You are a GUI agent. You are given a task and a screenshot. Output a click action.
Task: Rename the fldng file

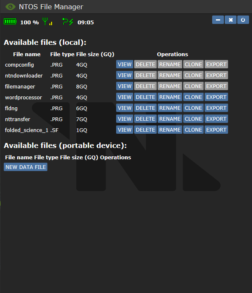pyautogui.click(x=170, y=108)
